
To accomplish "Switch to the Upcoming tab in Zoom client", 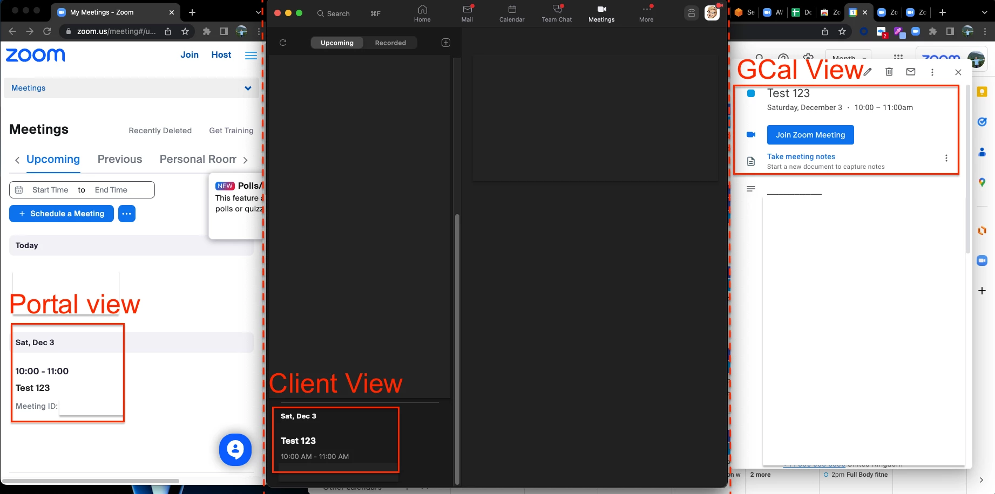I will point(337,43).
